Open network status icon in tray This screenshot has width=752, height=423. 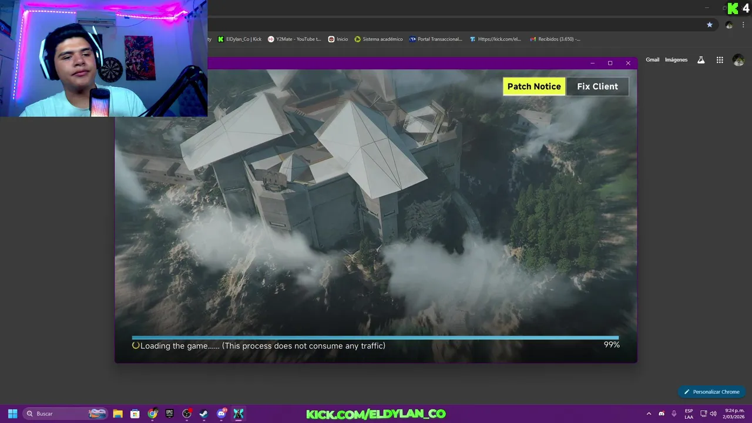[703, 414]
